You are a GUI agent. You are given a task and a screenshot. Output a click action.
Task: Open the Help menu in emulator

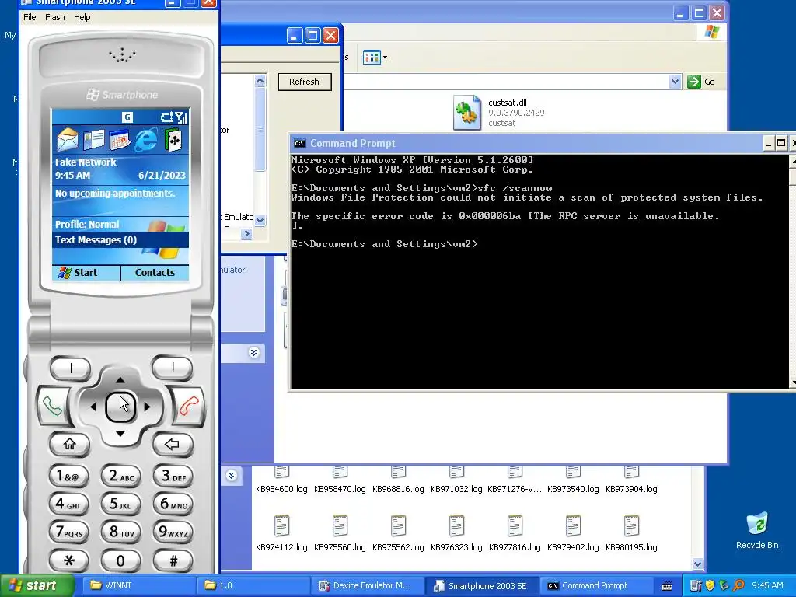[x=82, y=17]
